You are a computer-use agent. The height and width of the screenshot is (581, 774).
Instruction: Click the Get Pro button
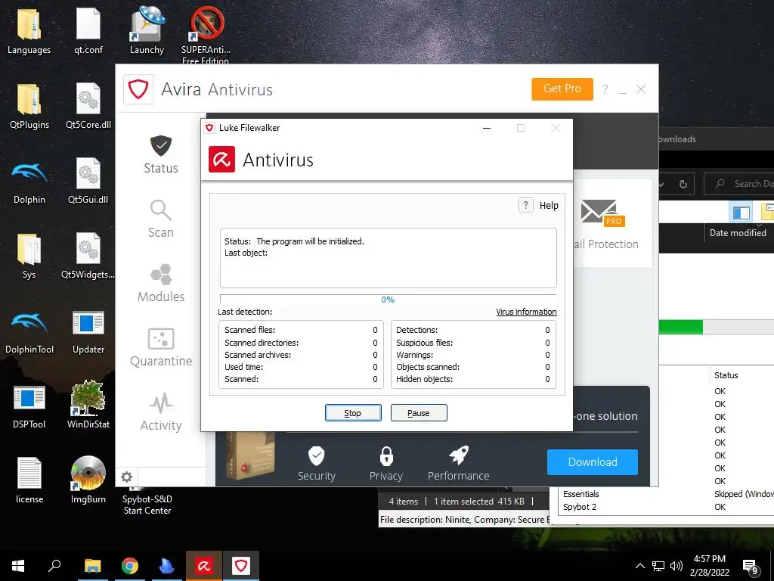[562, 89]
